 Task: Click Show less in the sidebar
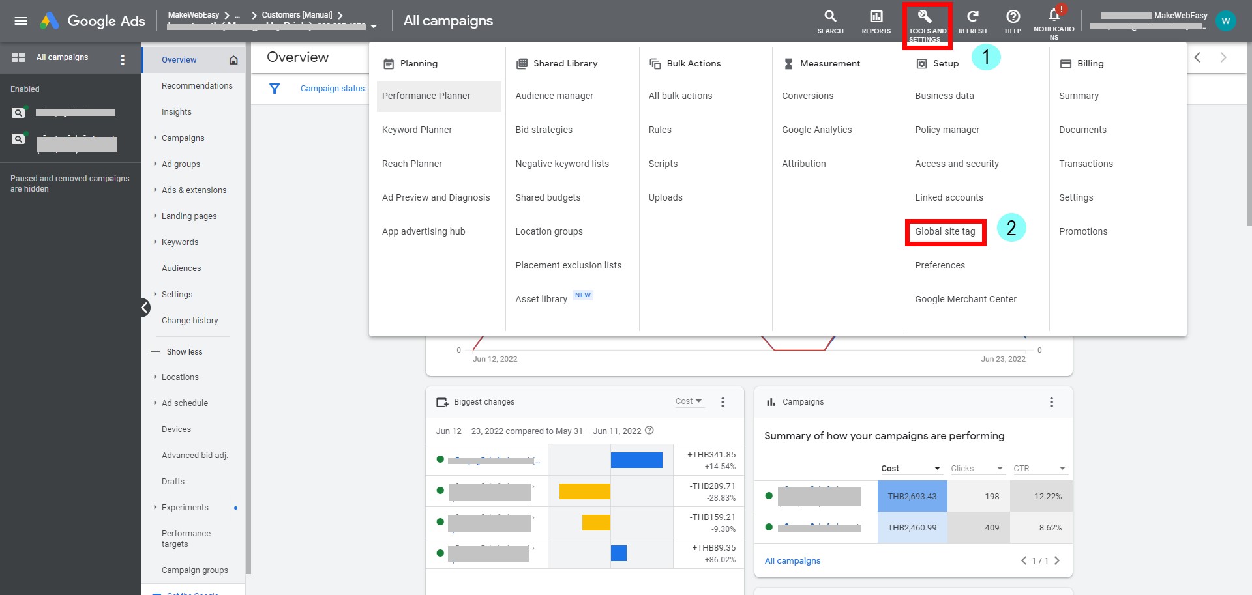click(x=185, y=351)
